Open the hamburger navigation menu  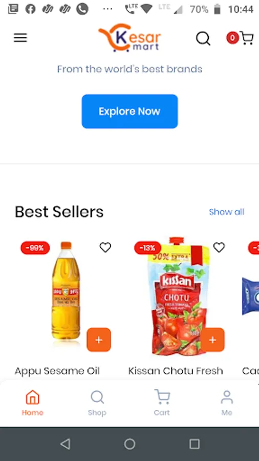pyautogui.click(x=20, y=38)
